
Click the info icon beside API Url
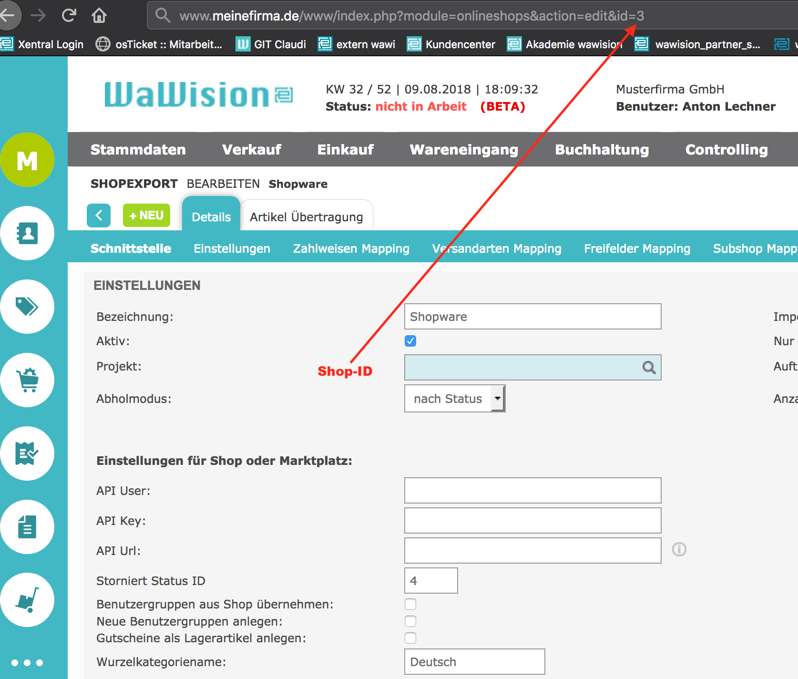click(679, 550)
